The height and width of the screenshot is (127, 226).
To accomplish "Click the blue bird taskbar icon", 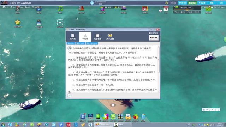I will [90, 125].
